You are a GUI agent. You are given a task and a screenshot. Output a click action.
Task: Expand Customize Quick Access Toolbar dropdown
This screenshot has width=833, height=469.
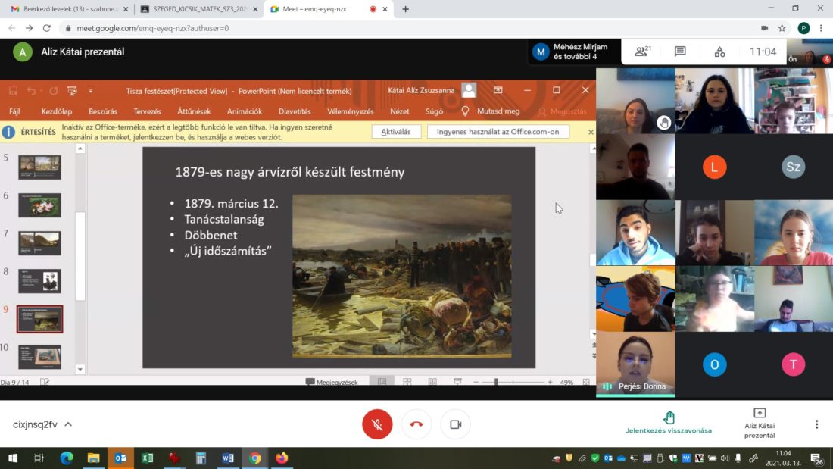(90, 91)
